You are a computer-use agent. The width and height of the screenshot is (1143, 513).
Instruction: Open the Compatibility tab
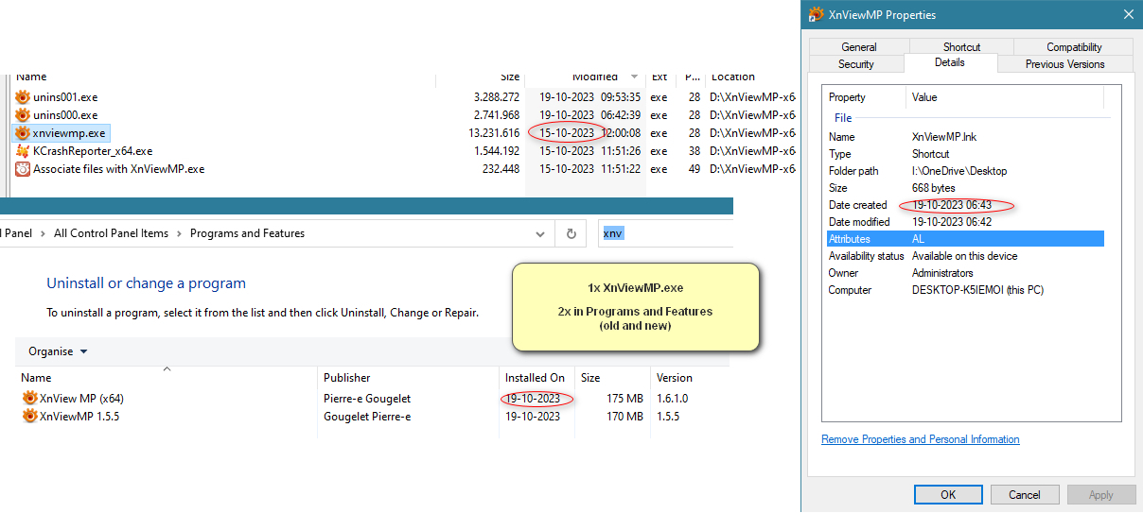click(1074, 47)
